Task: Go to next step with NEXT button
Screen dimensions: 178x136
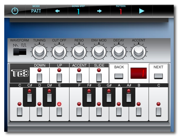Action: [158, 76]
